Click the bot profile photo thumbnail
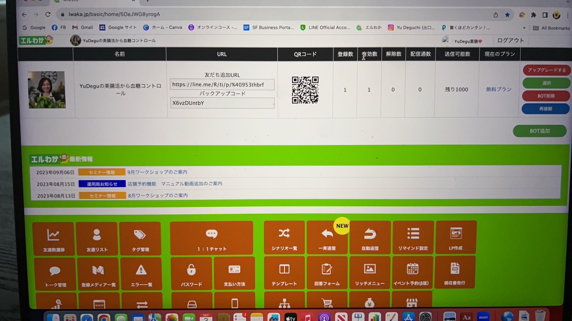The image size is (572, 321). pos(47,90)
